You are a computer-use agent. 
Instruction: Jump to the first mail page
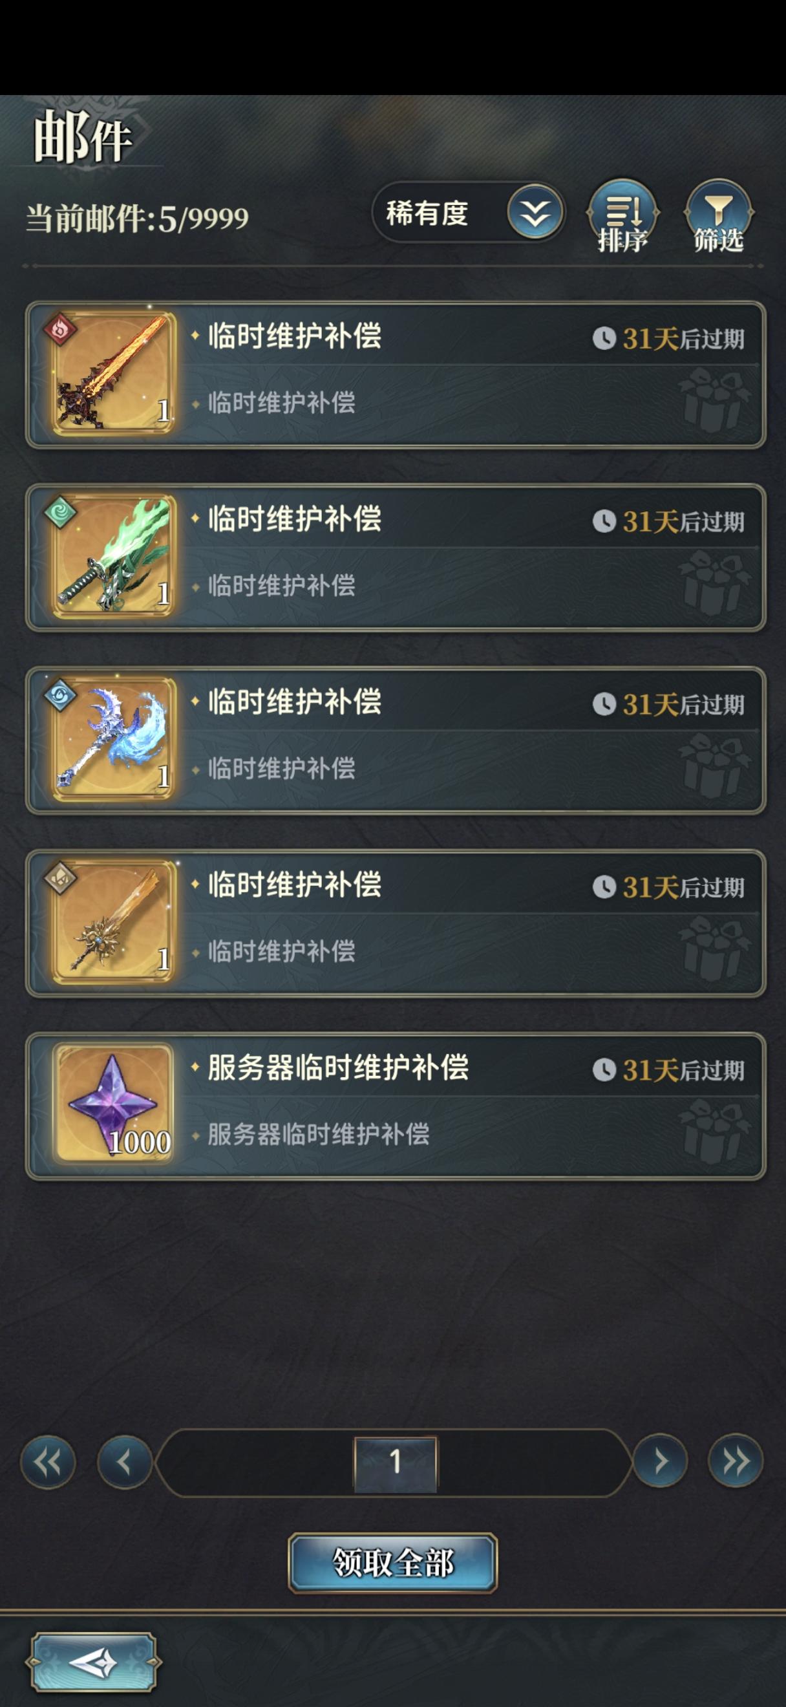(48, 1461)
